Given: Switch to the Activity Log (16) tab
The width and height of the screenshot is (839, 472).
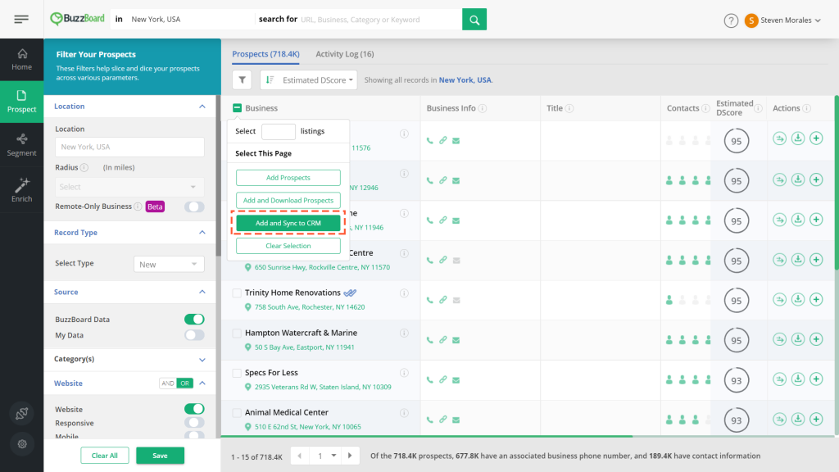Looking at the screenshot, I should tap(345, 54).
